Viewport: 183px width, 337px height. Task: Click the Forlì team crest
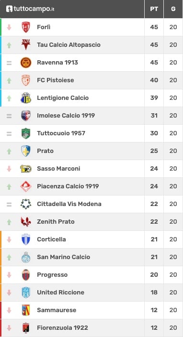[26, 27]
